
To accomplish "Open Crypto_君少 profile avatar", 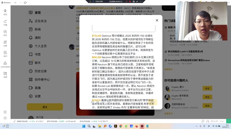I will pyautogui.click(x=167, y=89).
